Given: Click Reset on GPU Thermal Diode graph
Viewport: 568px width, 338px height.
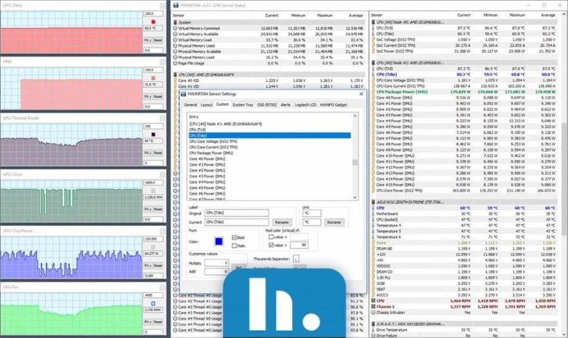Looking at the screenshot, I should 158,153.
